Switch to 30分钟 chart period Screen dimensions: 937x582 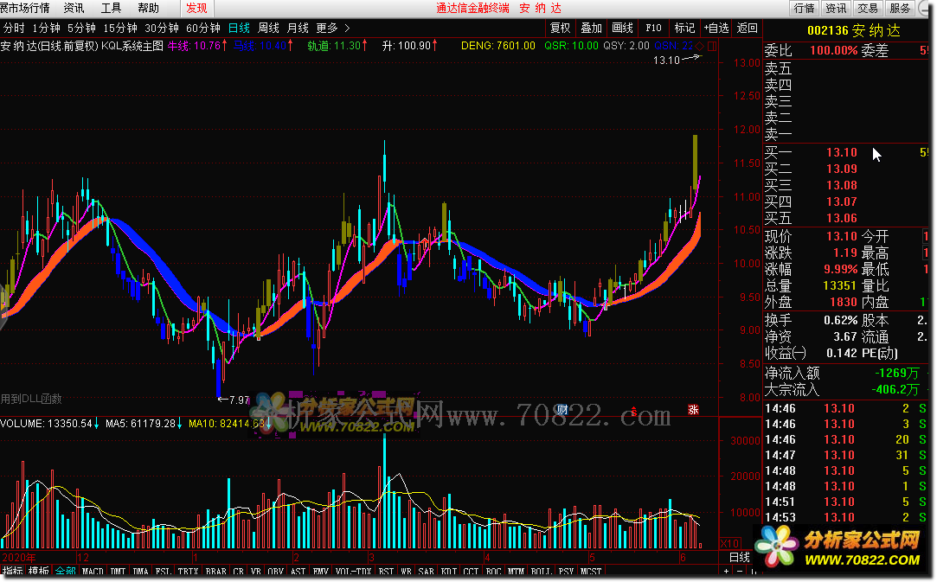[x=161, y=28]
